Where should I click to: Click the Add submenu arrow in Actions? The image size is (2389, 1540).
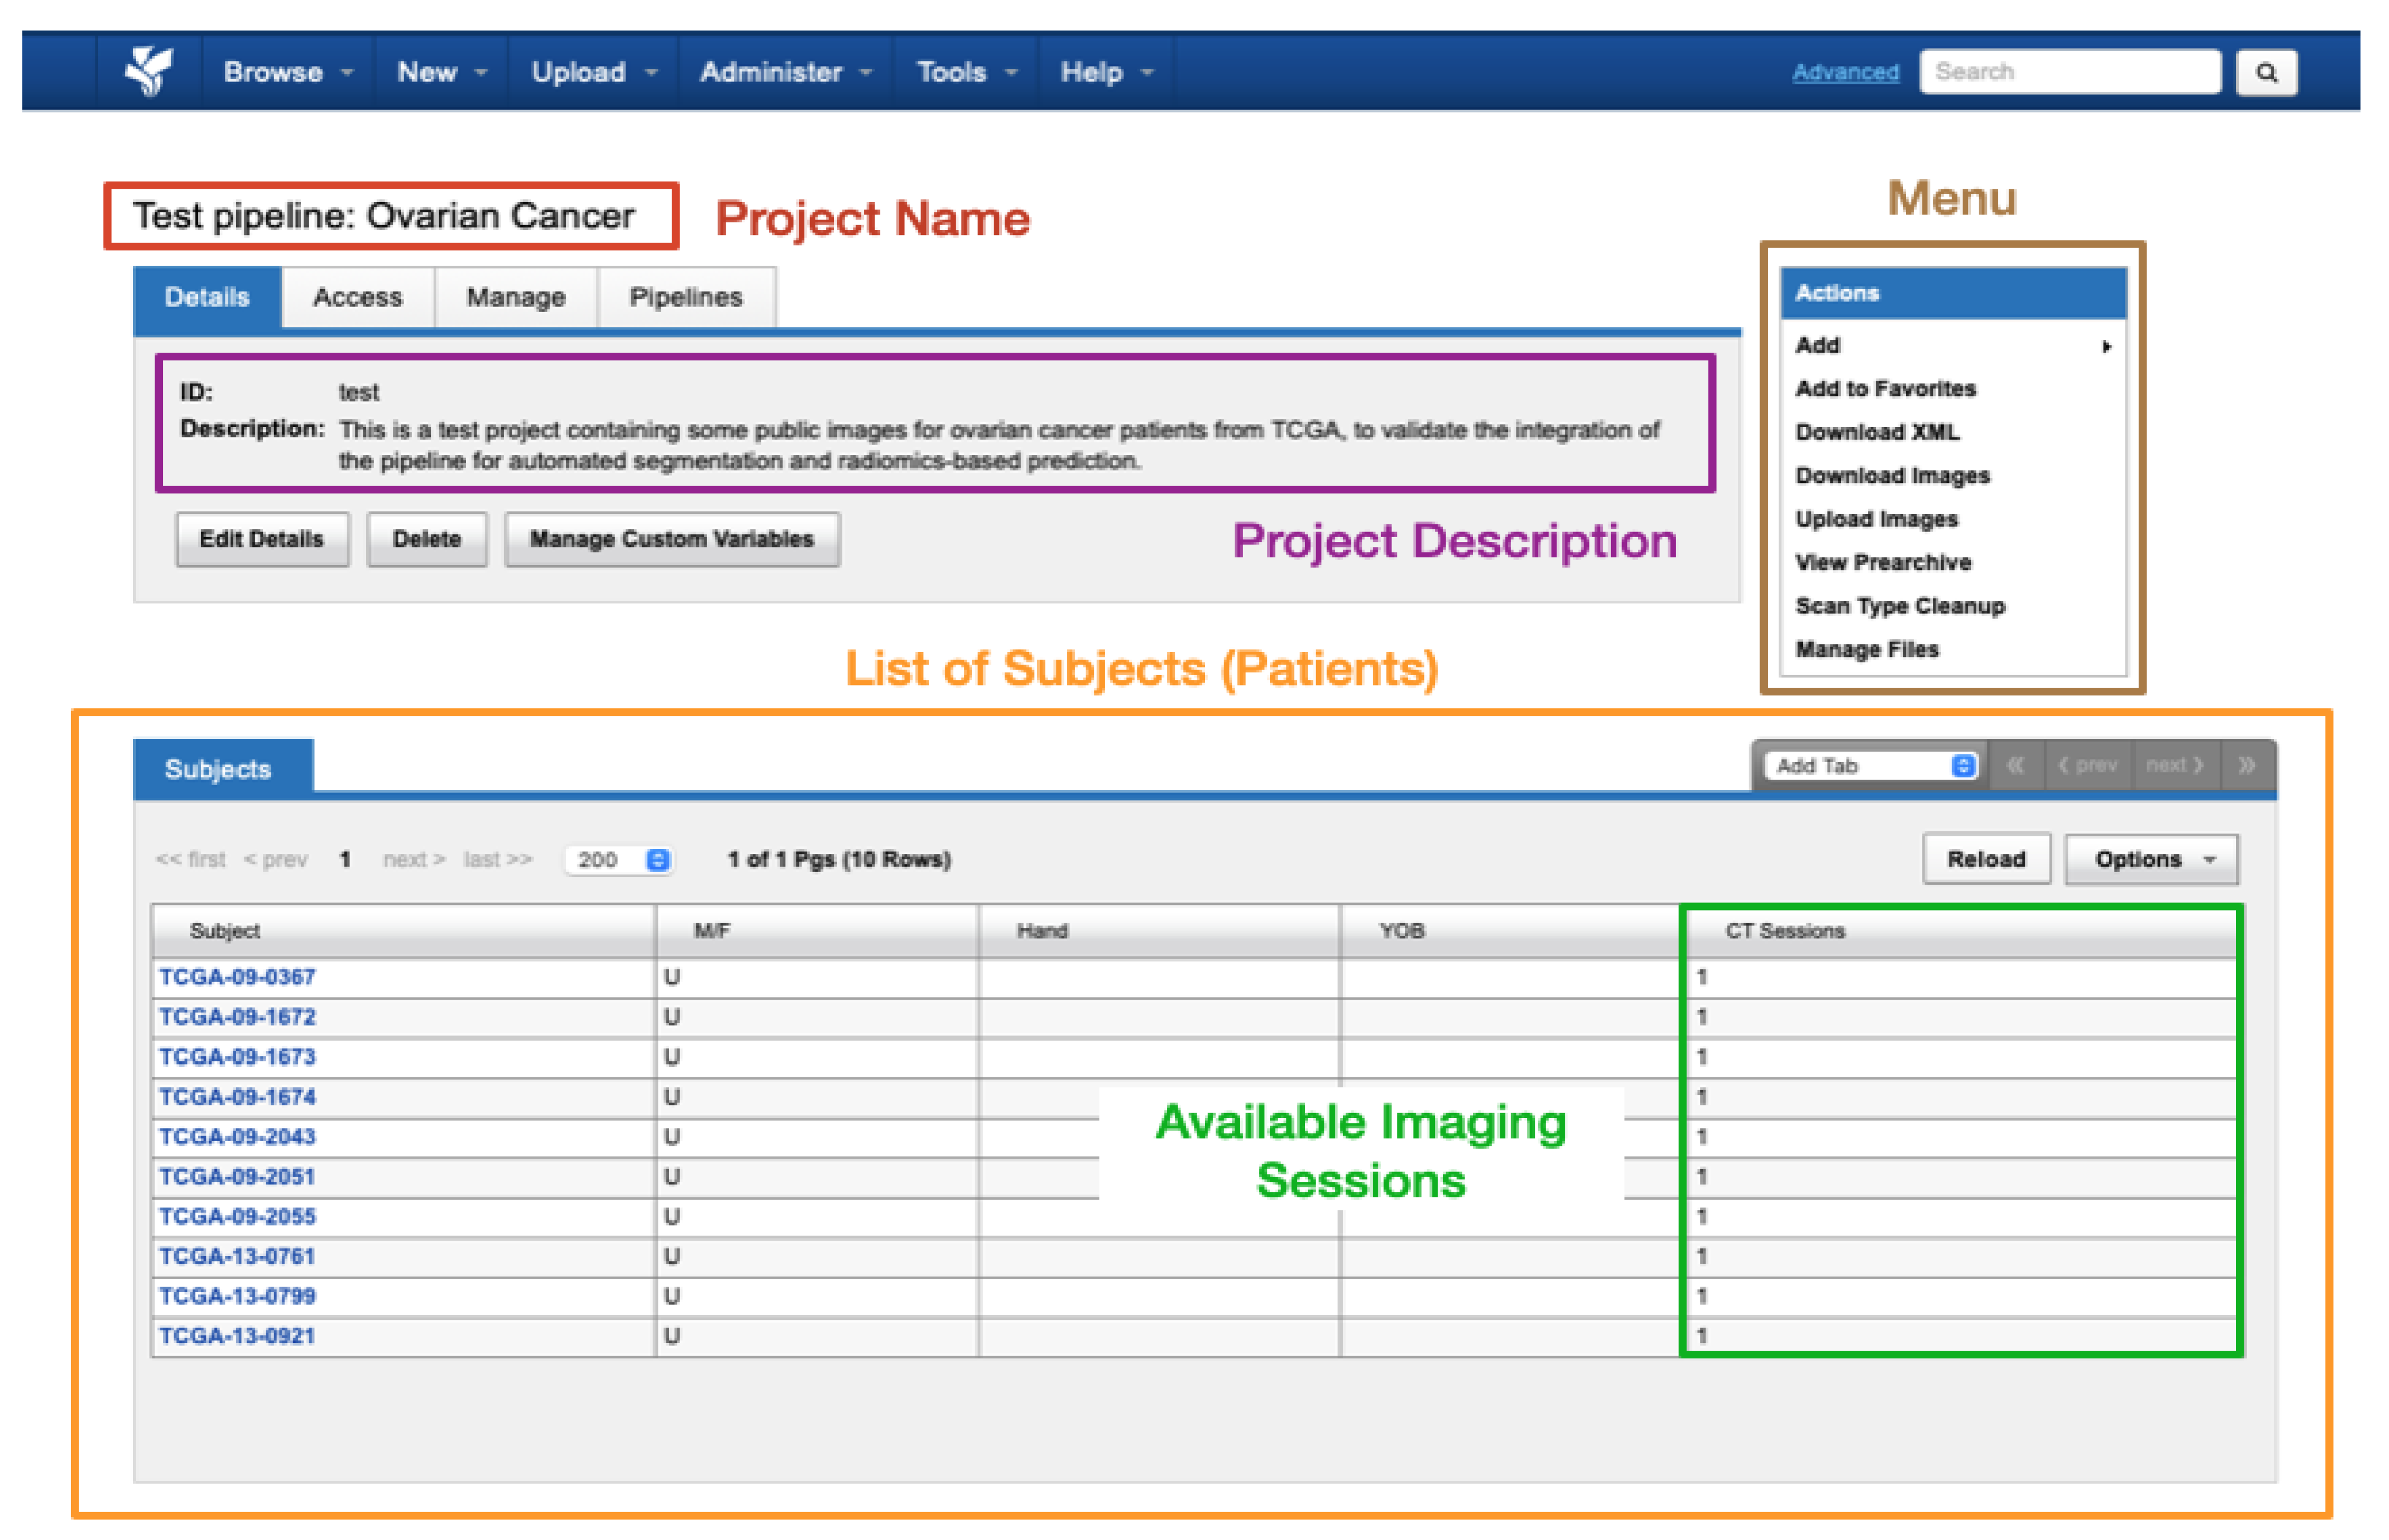click(x=2106, y=346)
